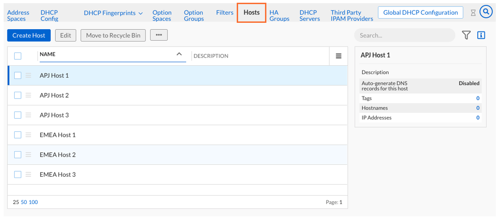
Task: Open the more actions ellipsis menu
Action: coord(159,35)
